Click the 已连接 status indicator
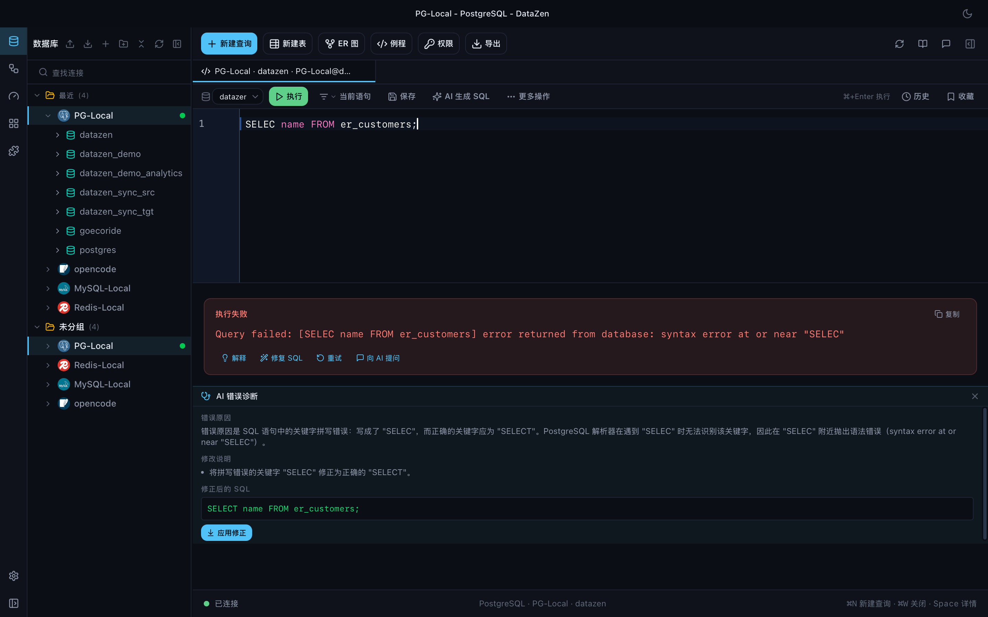988x617 pixels. click(221, 603)
